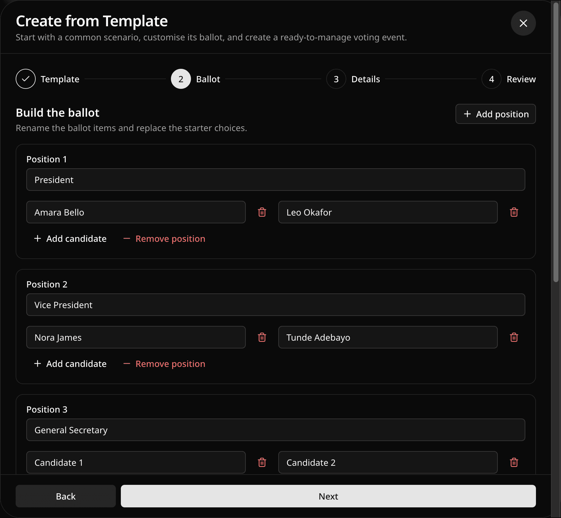
Task: Edit the Leo Okafor candidate field
Action: tap(388, 212)
